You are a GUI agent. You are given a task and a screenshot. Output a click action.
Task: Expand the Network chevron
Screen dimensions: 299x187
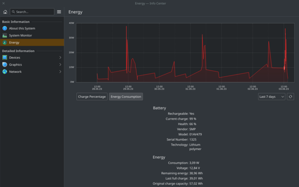point(60,71)
